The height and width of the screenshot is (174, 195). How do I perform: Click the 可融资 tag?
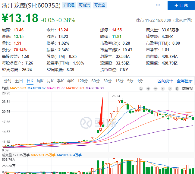84,5
